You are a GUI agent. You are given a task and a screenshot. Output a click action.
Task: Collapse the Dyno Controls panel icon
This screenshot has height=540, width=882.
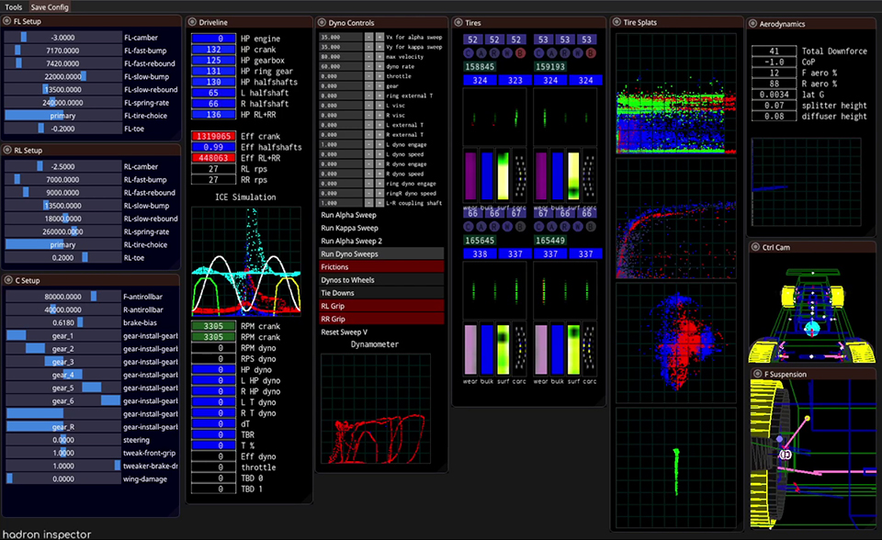click(322, 22)
